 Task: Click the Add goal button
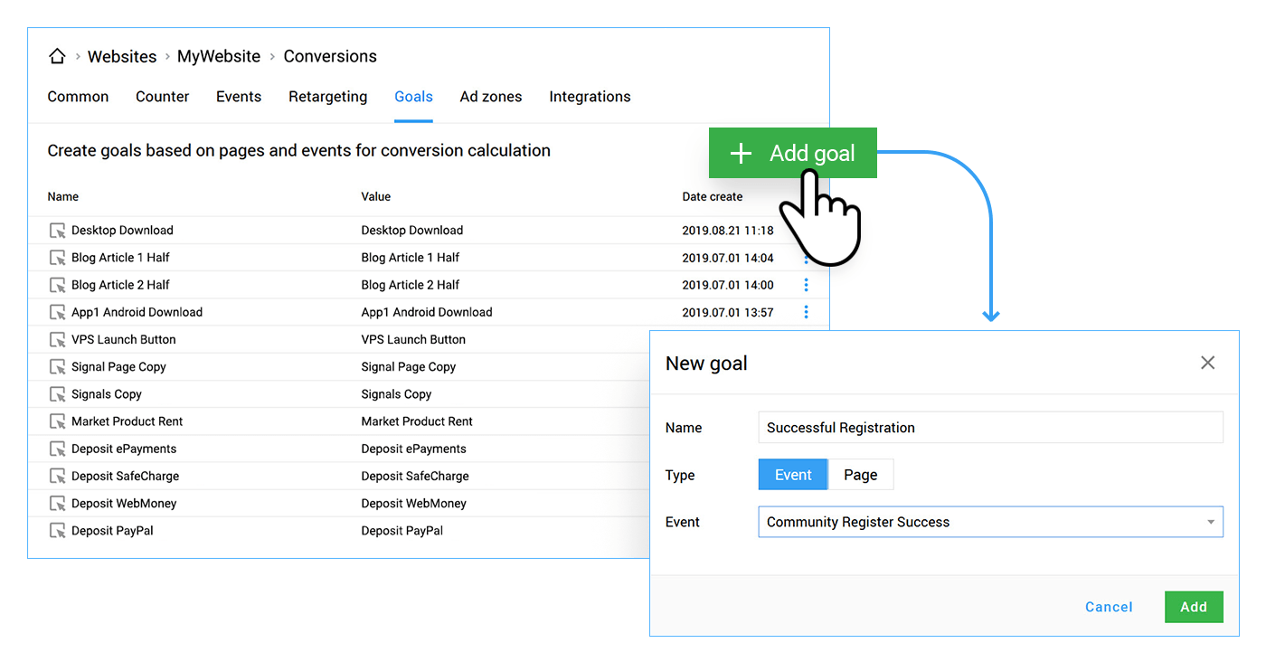pyautogui.click(x=793, y=153)
